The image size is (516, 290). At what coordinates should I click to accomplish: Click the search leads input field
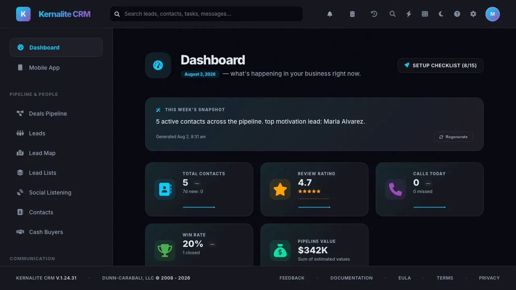coord(206,14)
